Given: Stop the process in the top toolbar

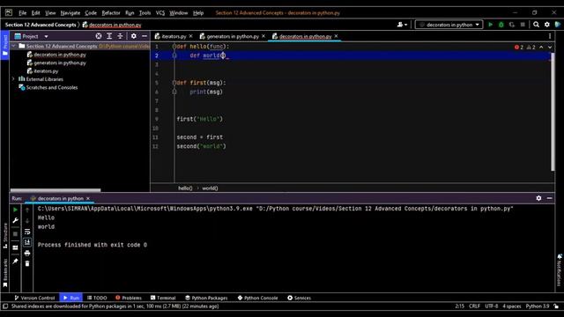Looking at the screenshot, I should [x=523, y=25].
